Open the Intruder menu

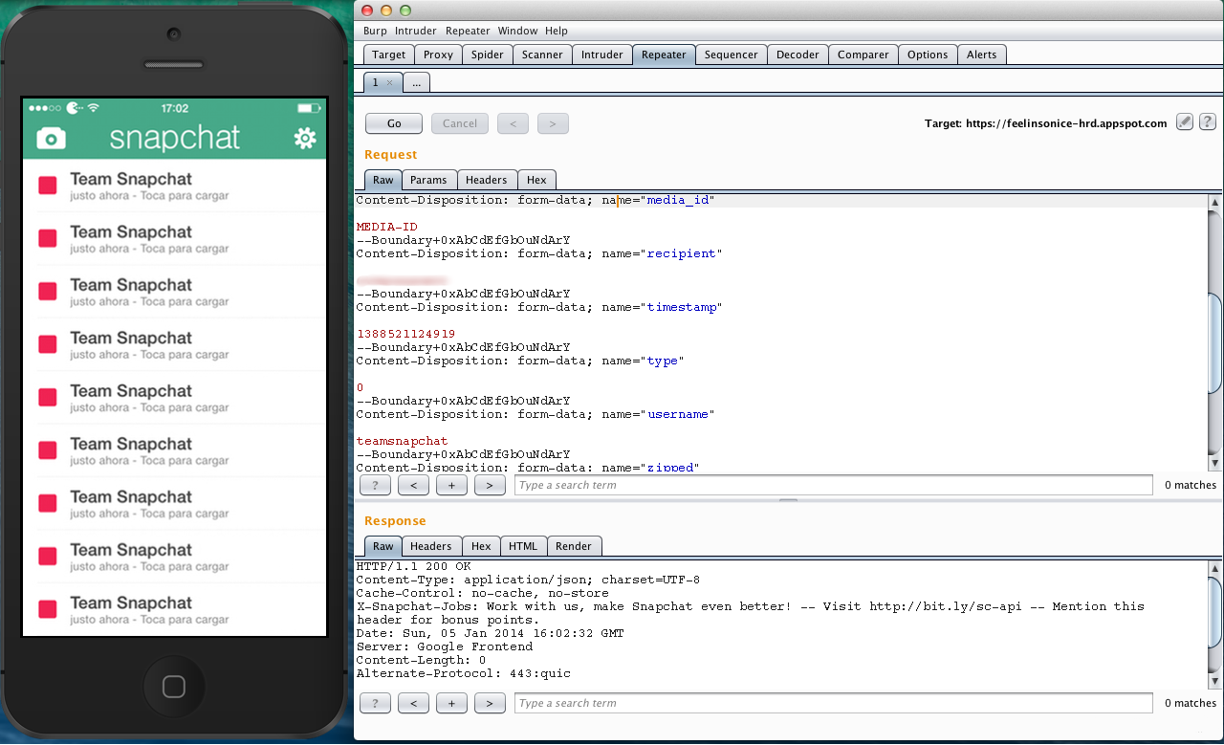pyautogui.click(x=416, y=31)
